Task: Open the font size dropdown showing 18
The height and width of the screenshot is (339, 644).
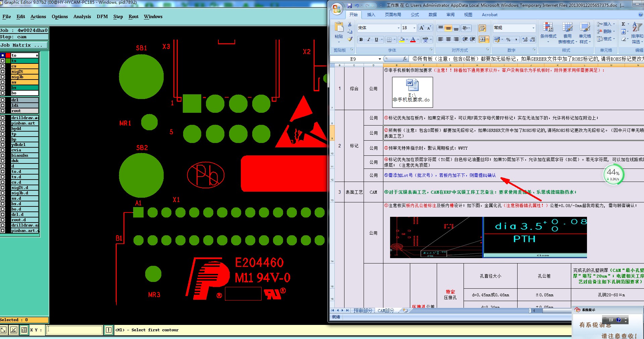Action: coord(415,28)
